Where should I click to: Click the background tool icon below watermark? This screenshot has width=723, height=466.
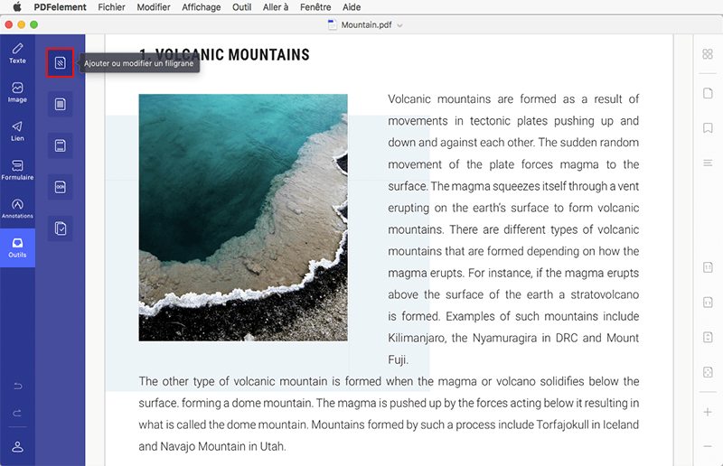(x=60, y=104)
